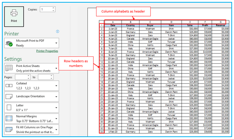
Task: Click the Fit All Columns scaling icon
Action: coord(9,130)
